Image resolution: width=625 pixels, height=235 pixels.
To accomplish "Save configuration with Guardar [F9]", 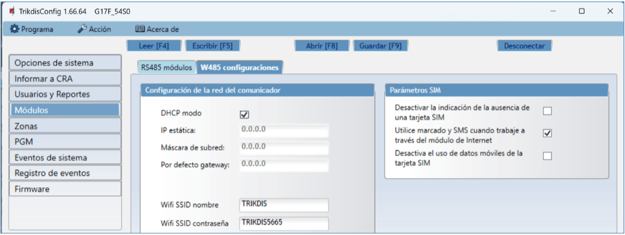I will tap(380, 46).
